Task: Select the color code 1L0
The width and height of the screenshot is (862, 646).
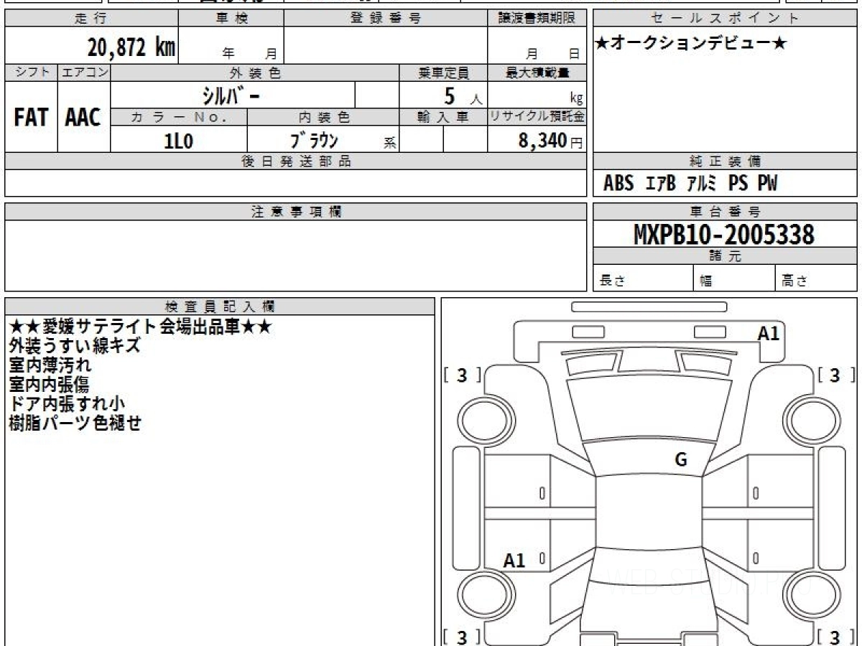Action: pyautogui.click(x=179, y=141)
